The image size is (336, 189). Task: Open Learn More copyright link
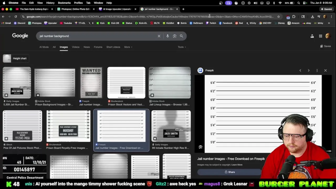coord(237,165)
